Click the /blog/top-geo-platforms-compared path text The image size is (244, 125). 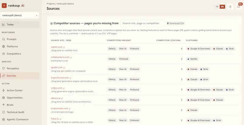click(x=68, y=71)
